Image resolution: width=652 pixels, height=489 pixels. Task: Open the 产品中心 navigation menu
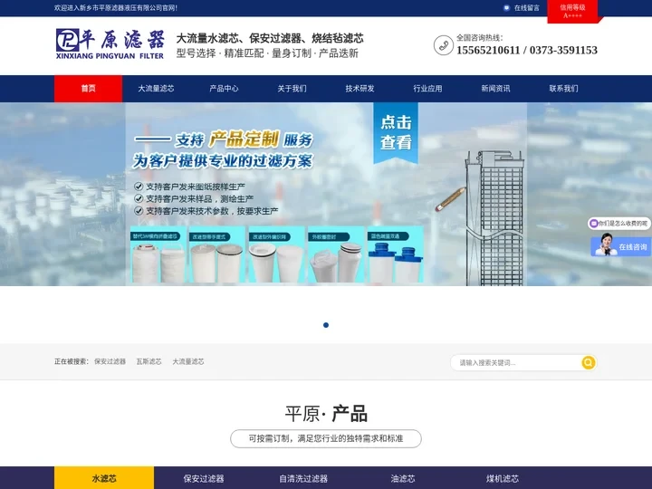[224, 89]
